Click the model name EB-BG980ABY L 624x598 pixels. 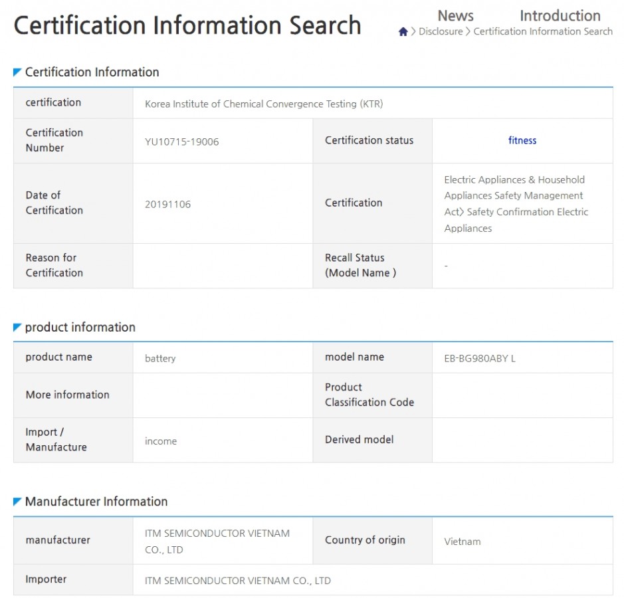pyautogui.click(x=479, y=358)
